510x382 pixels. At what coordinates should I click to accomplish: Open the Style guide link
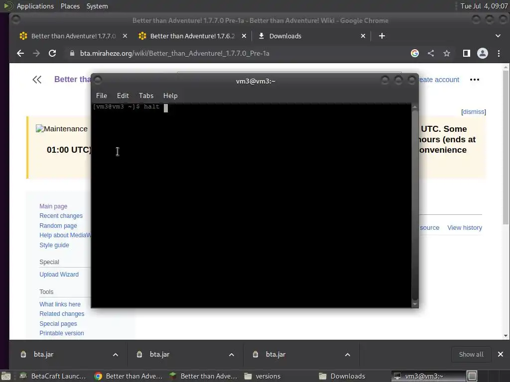54,245
